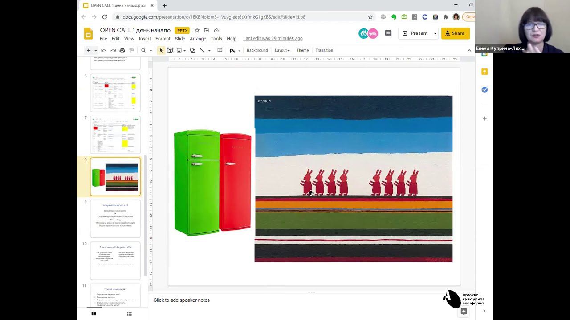Open the Google Slides home icon
Viewport: 570px width, 320px height.
tap(88, 34)
